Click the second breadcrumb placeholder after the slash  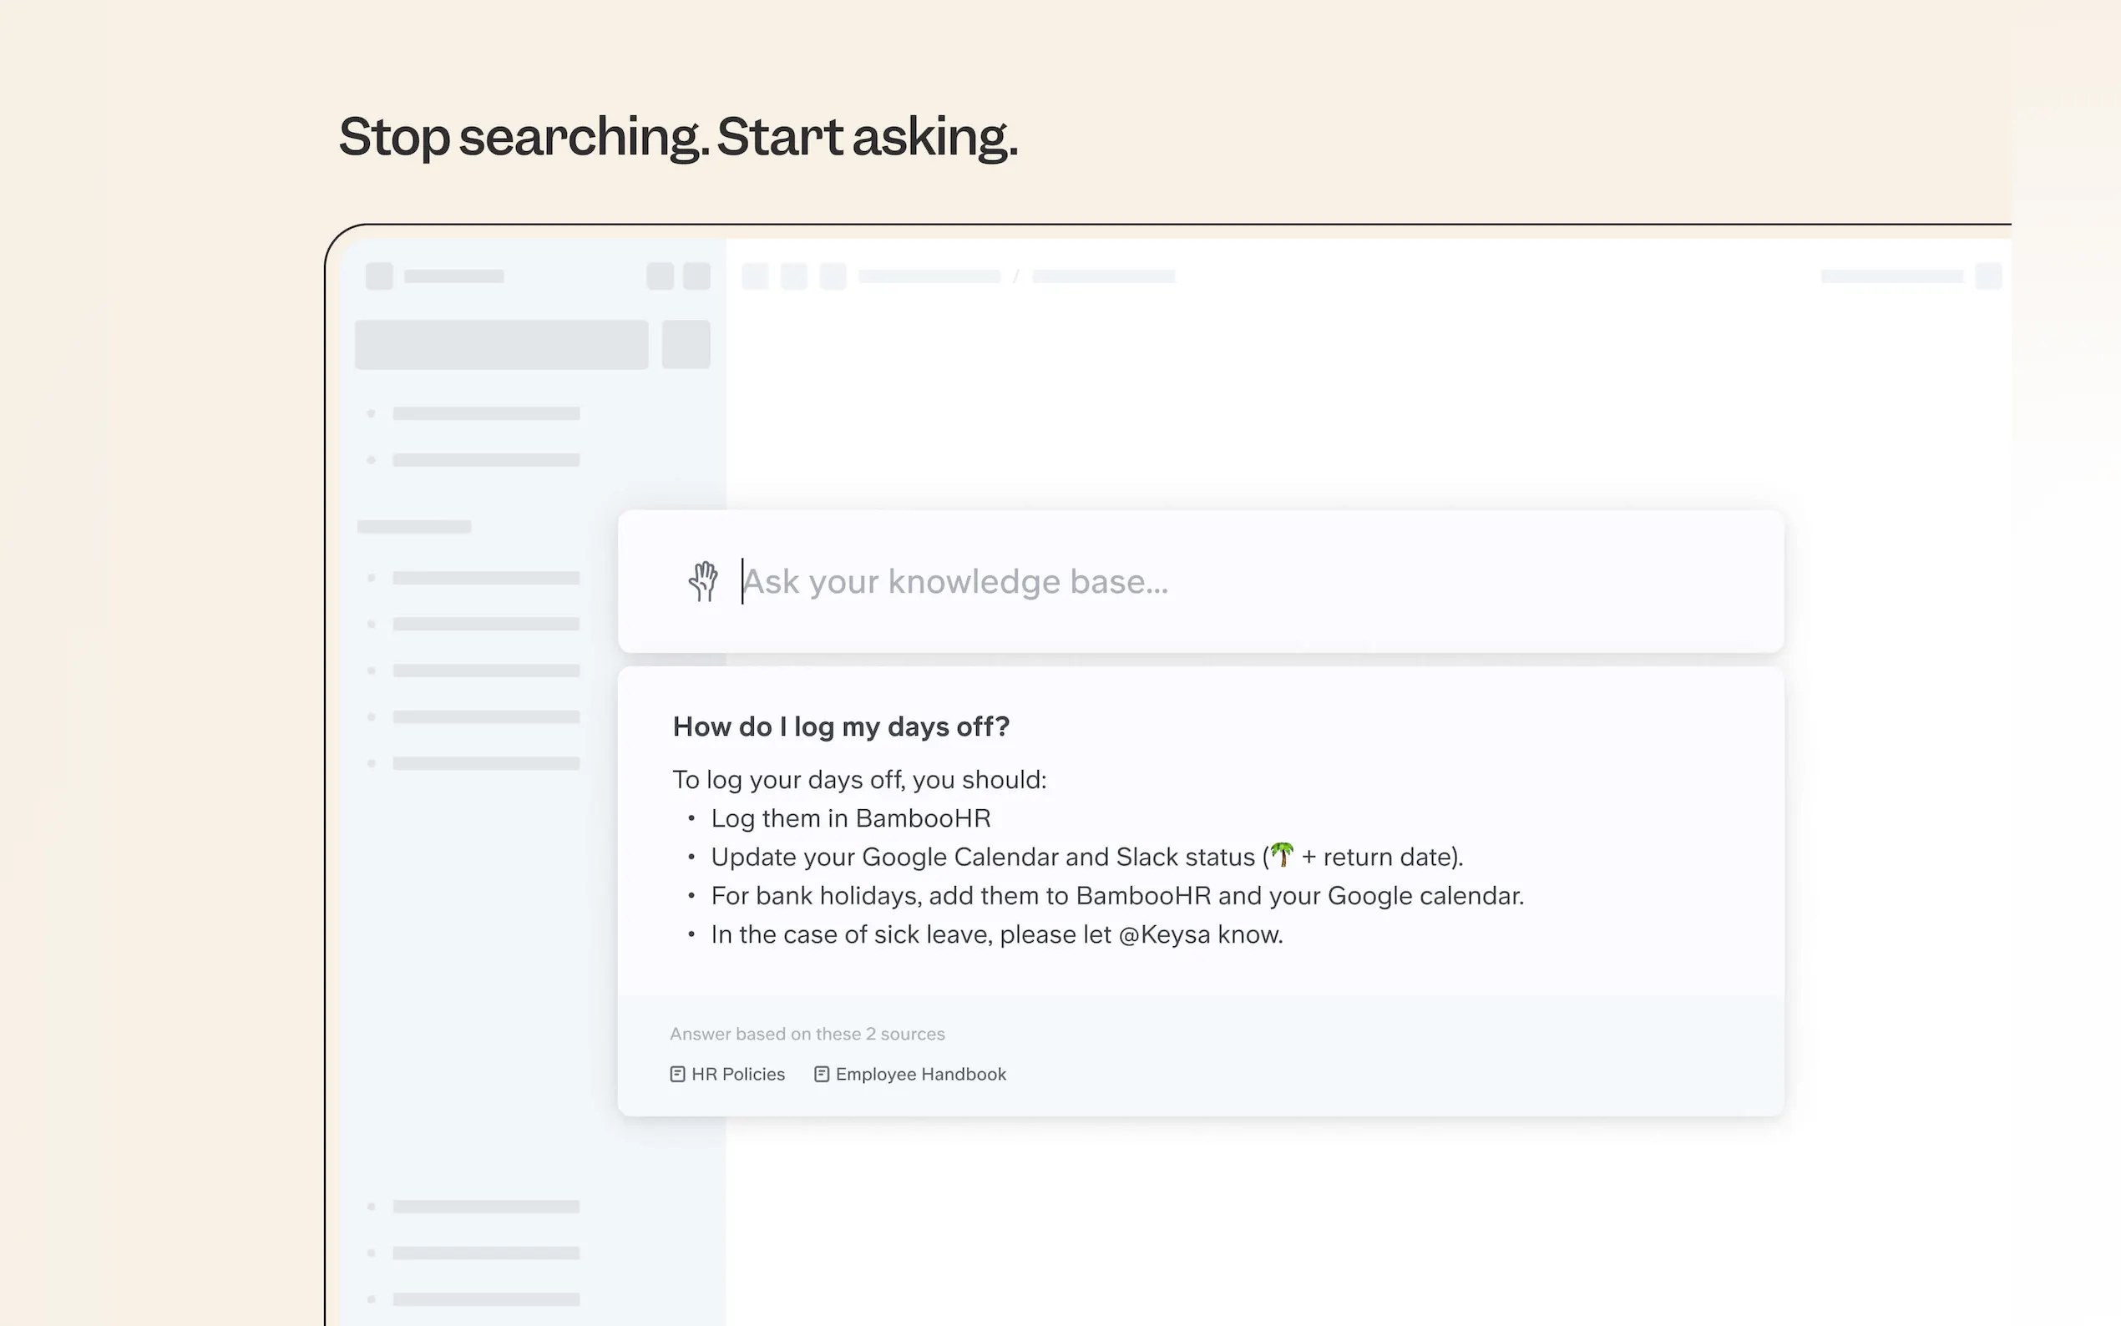pos(1102,276)
